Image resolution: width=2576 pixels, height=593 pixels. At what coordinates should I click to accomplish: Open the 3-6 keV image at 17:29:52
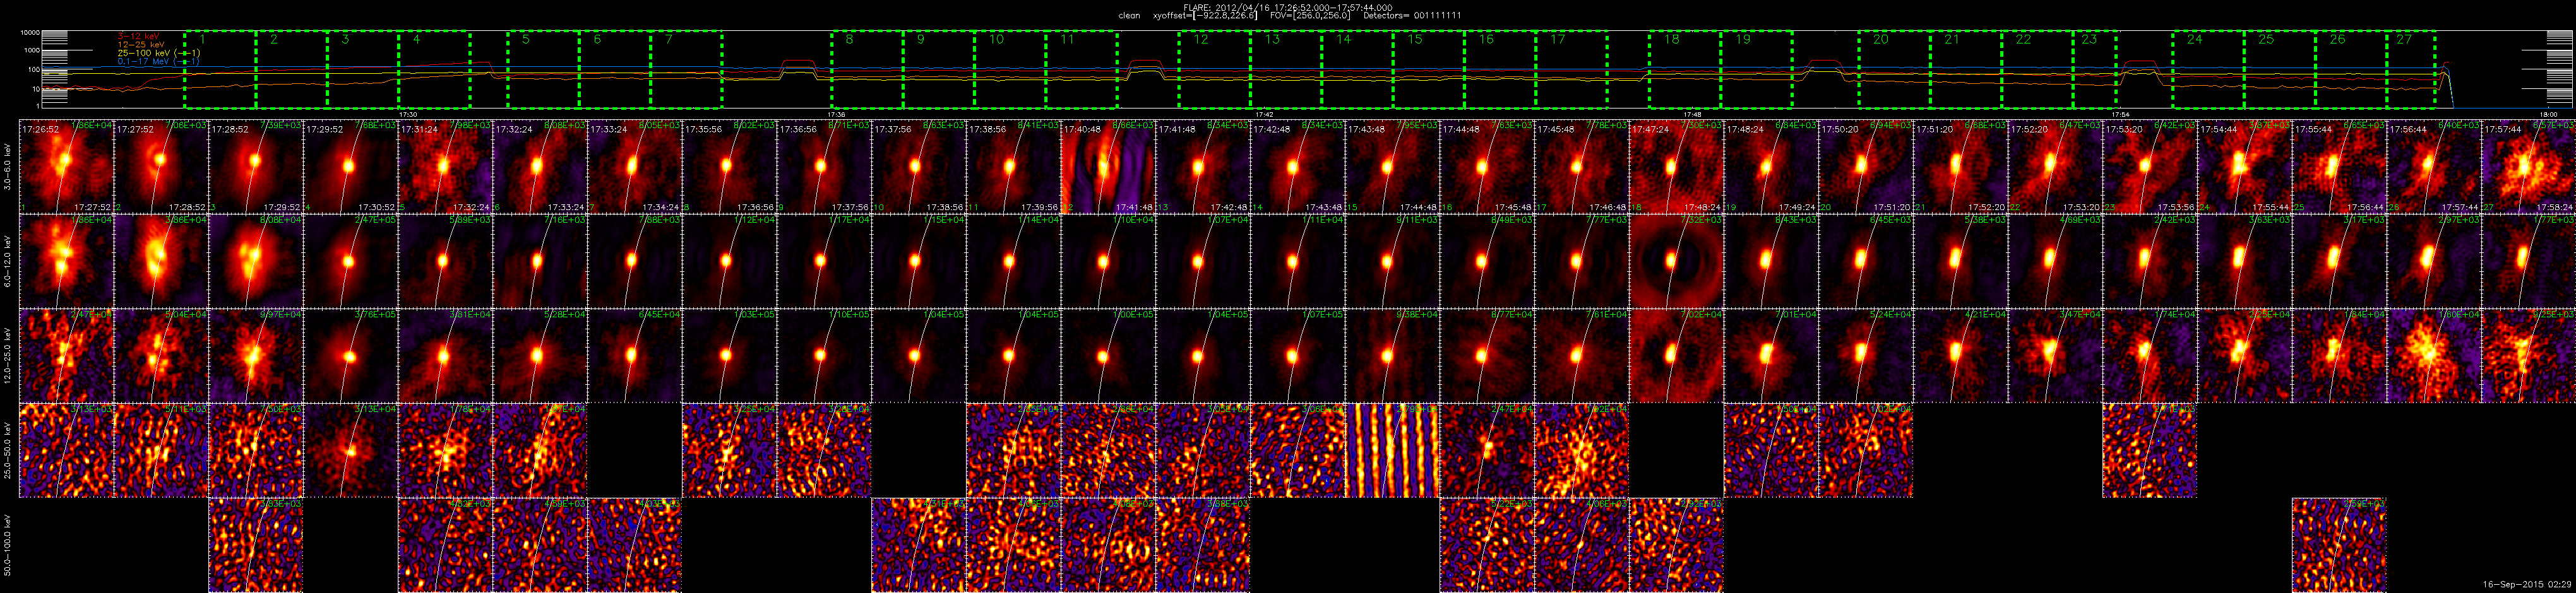351,167
